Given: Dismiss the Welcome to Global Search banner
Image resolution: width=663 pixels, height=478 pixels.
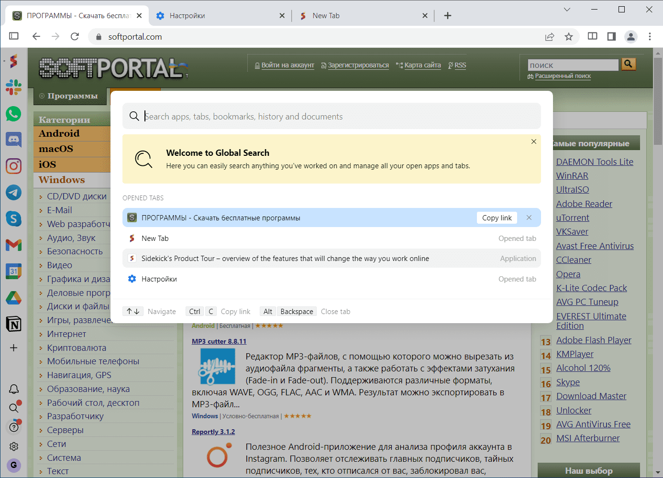Looking at the screenshot, I should pyautogui.click(x=534, y=141).
